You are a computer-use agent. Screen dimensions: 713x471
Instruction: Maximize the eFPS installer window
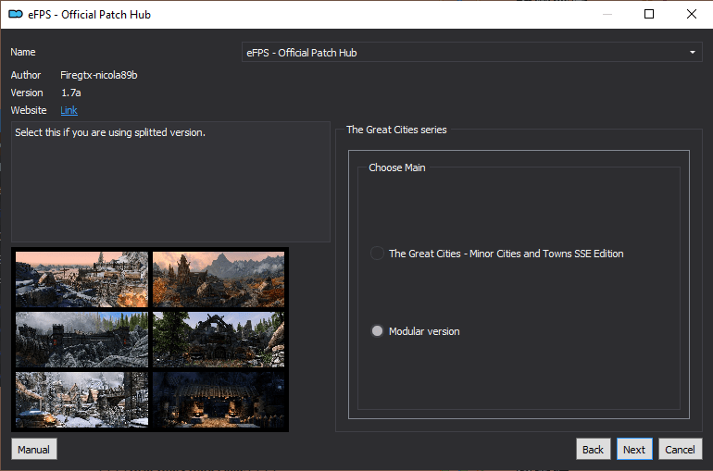pyautogui.click(x=649, y=14)
